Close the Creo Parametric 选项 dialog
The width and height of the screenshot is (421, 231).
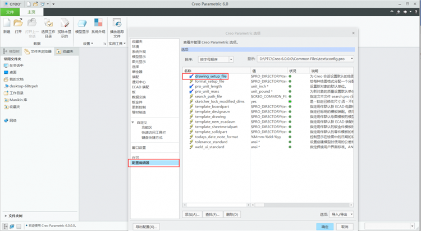[353, 33]
